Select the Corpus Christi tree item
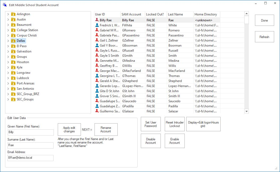The height and width of the screenshot is (172, 280). pyautogui.click(x=27, y=35)
